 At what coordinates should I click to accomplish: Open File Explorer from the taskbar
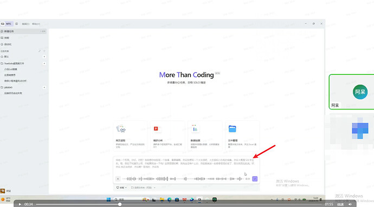[x=162, y=199]
